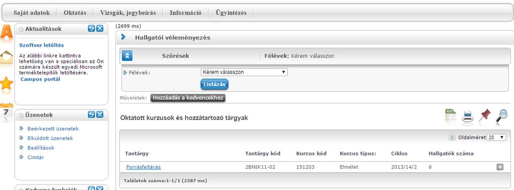Open the Campus portál link

[40, 79]
